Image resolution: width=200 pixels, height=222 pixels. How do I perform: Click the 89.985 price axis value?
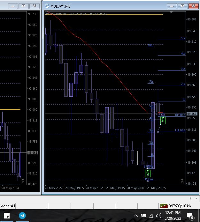coord(192,19)
